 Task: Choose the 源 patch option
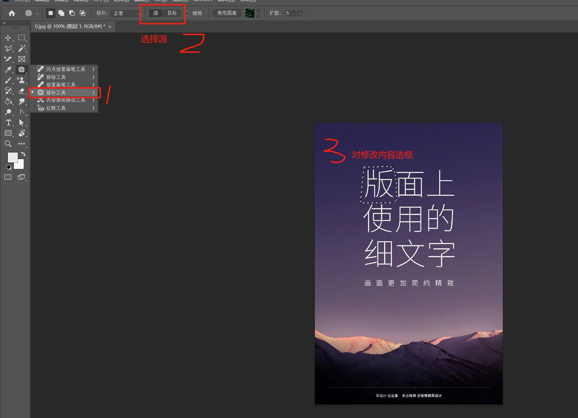click(156, 13)
